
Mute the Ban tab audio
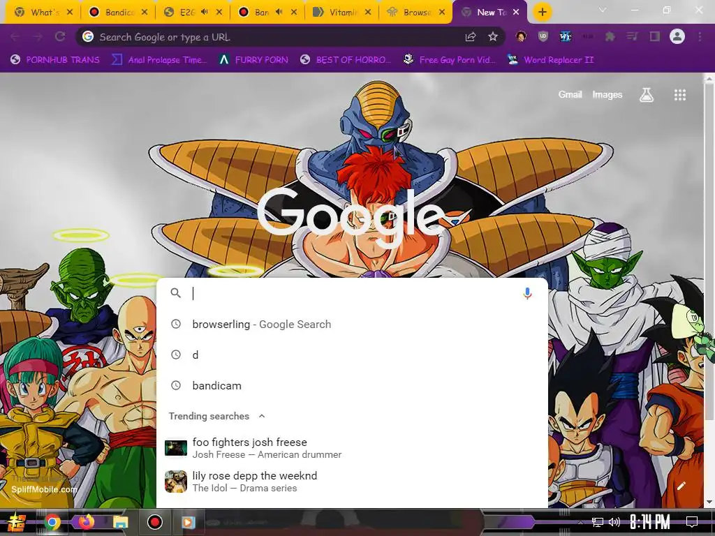click(x=279, y=13)
